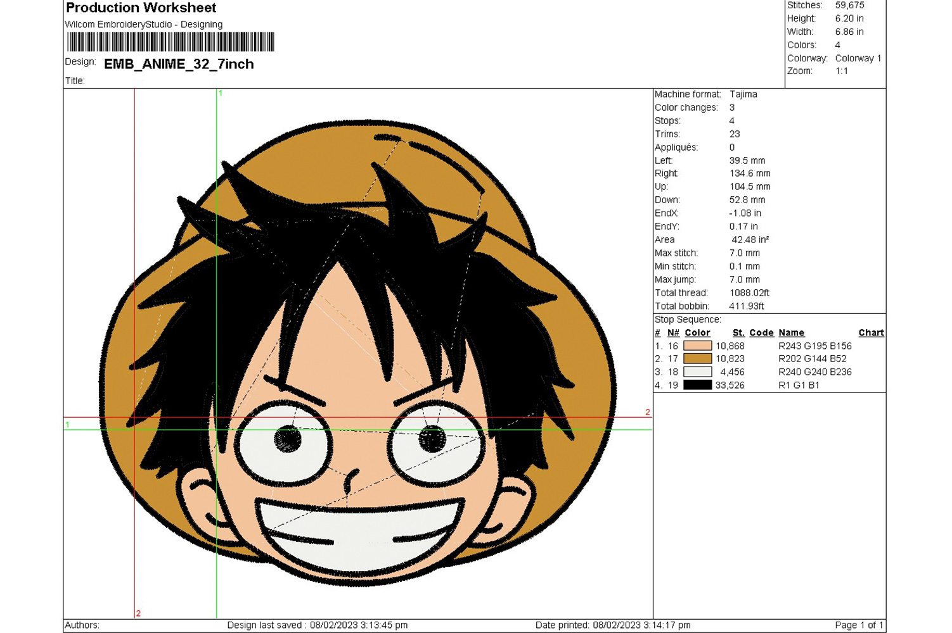The width and height of the screenshot is (952, 633).
Task: Choose the black color swatch in row 4
Action: tap(697, 385)
